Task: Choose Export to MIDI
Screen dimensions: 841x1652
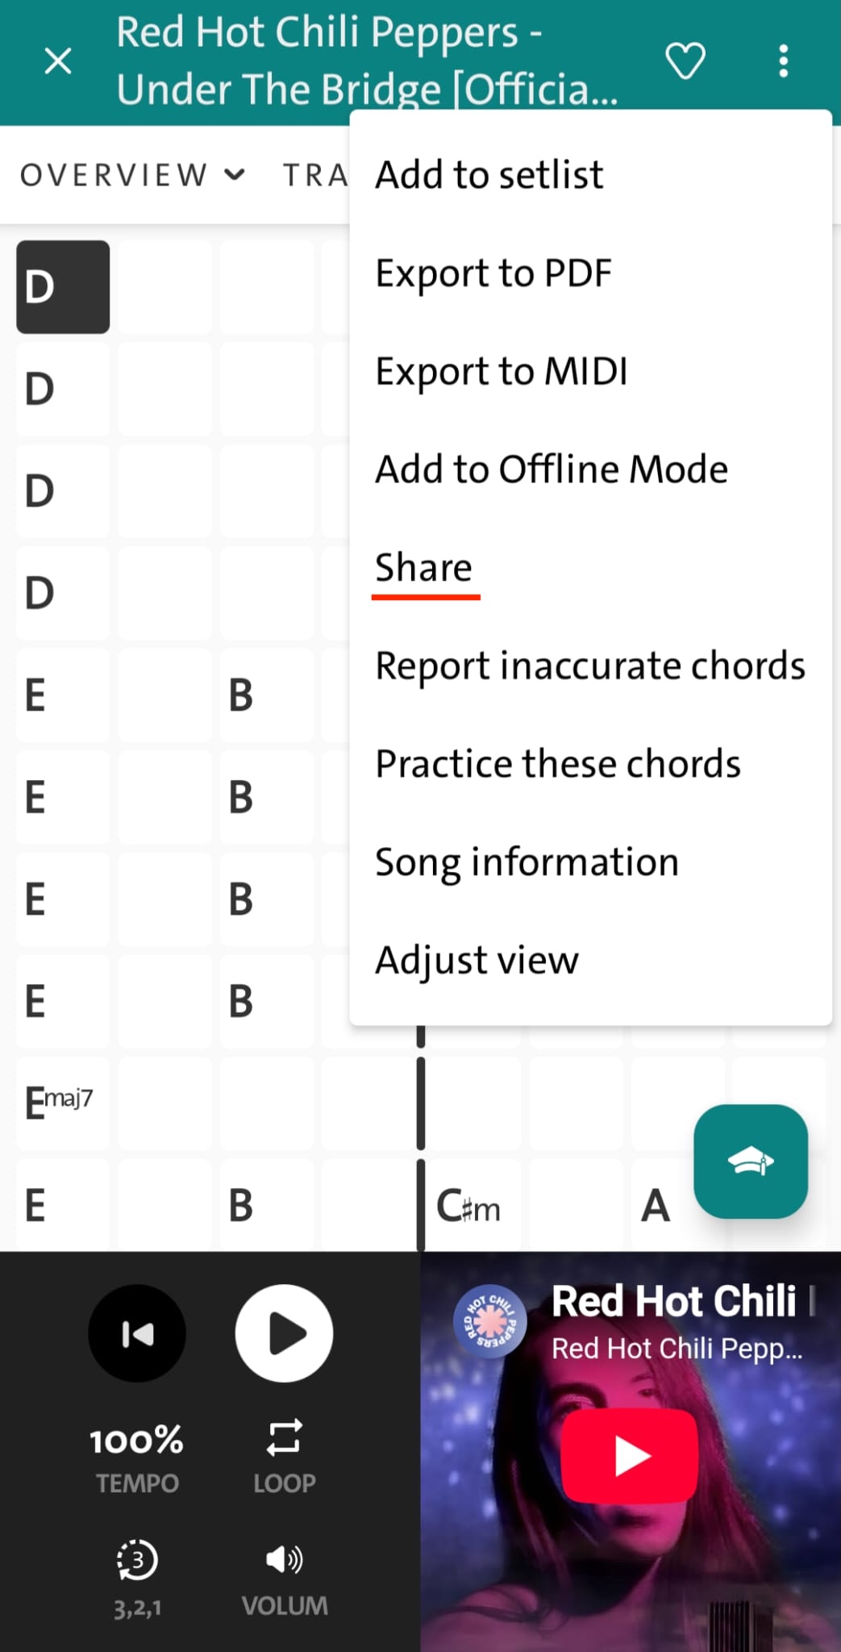Action: click(590, 371)
